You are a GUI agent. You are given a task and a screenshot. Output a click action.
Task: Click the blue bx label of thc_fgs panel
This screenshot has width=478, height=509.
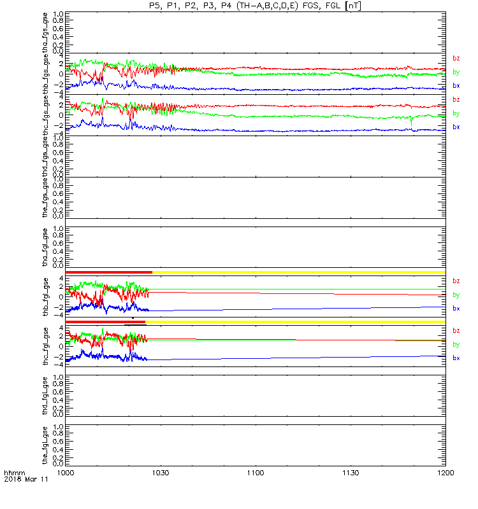click(456, 127)
